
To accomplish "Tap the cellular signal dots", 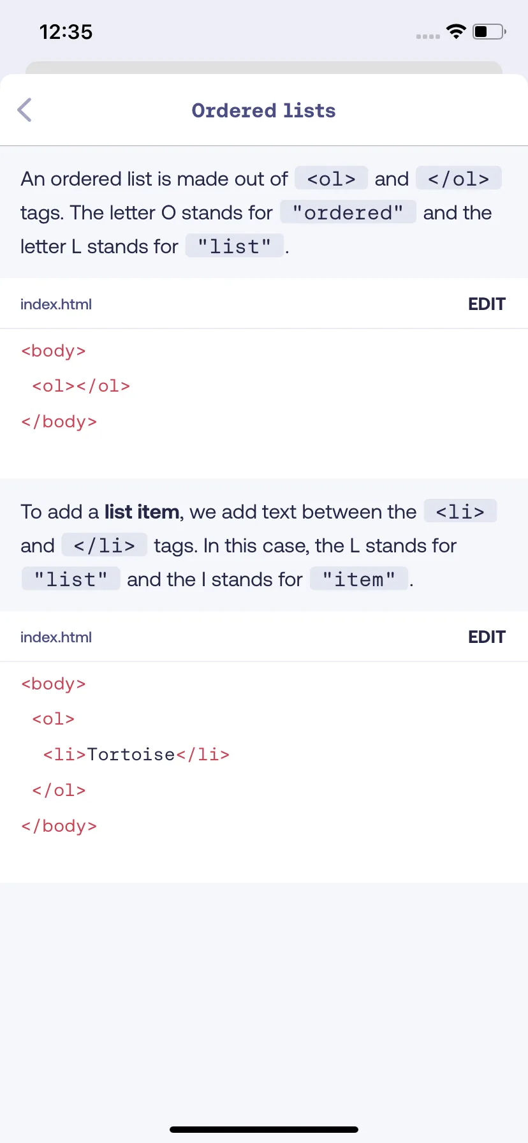I will coord(428,36).
